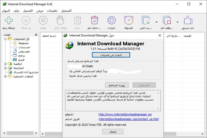Click the Delete Completed checkmark trash icon
Screen dimensions: 207x138
[x=94, y=20]
